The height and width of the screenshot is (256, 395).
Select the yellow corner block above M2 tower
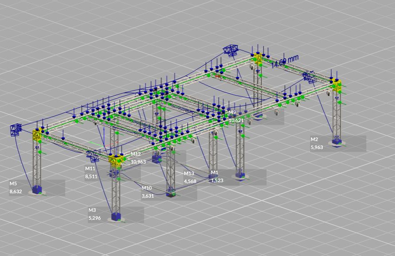click(337, 84)
